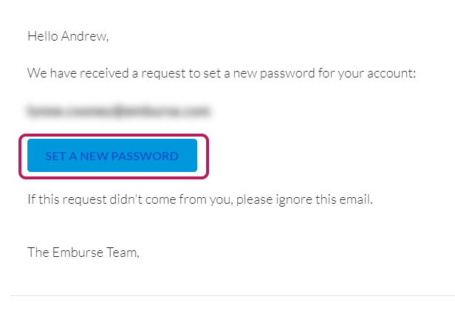Image resolution: width=455 pixels, height=313 pixels.
Task: Click the word "ignore" in the notice
Action: coord(289,199)
